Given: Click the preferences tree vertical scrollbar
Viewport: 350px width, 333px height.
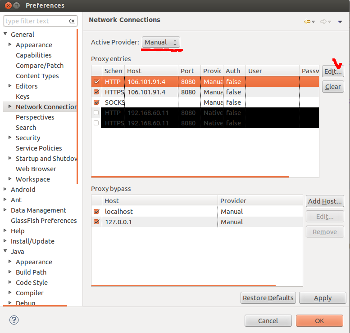Looking at the screenshot, I should [77, 107].
